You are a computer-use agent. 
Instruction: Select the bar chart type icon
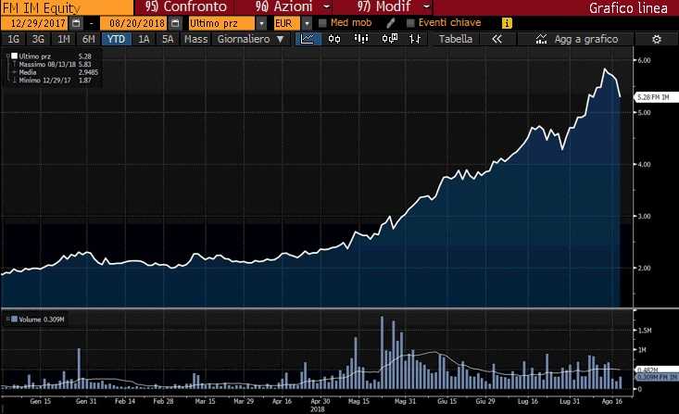point(361,39)
